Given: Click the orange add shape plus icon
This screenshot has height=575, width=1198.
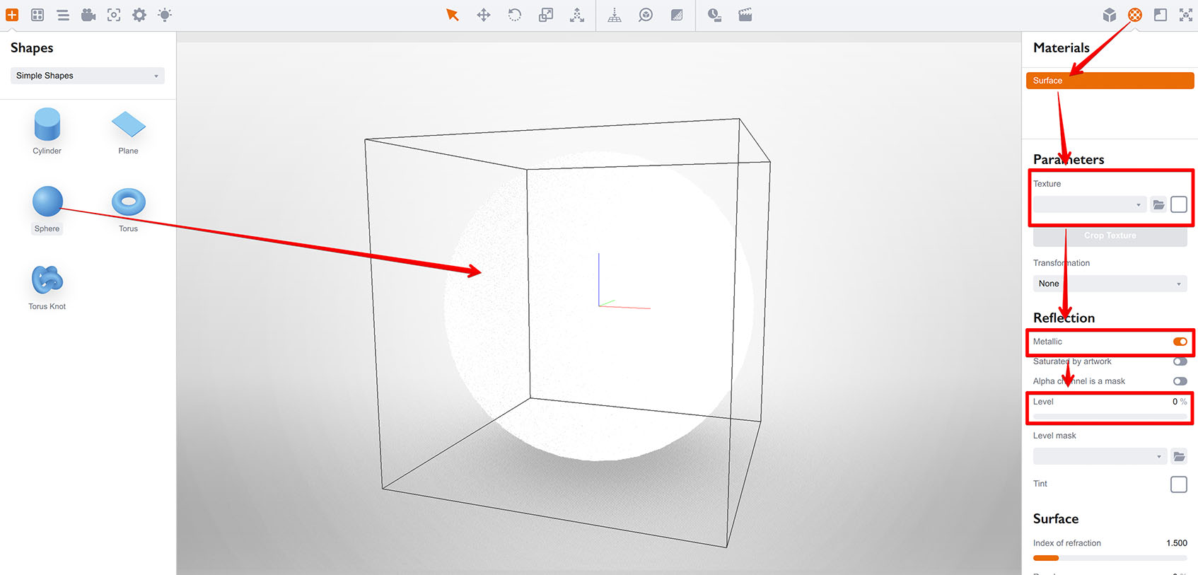Looking at the screenshot, I should [x=12, y=15].
